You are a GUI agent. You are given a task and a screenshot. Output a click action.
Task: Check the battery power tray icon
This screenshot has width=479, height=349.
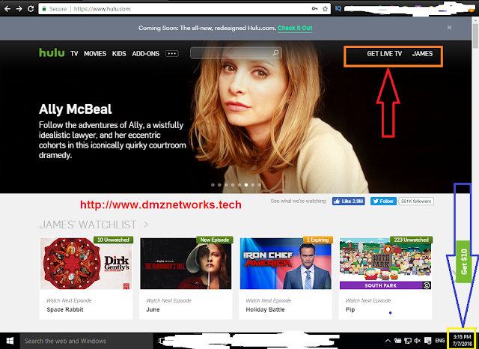[397, 341]
